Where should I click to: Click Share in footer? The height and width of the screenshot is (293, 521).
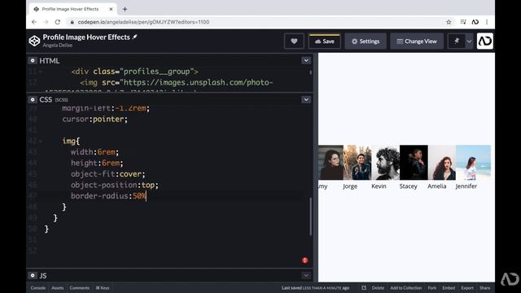click(x=485, y=287)
